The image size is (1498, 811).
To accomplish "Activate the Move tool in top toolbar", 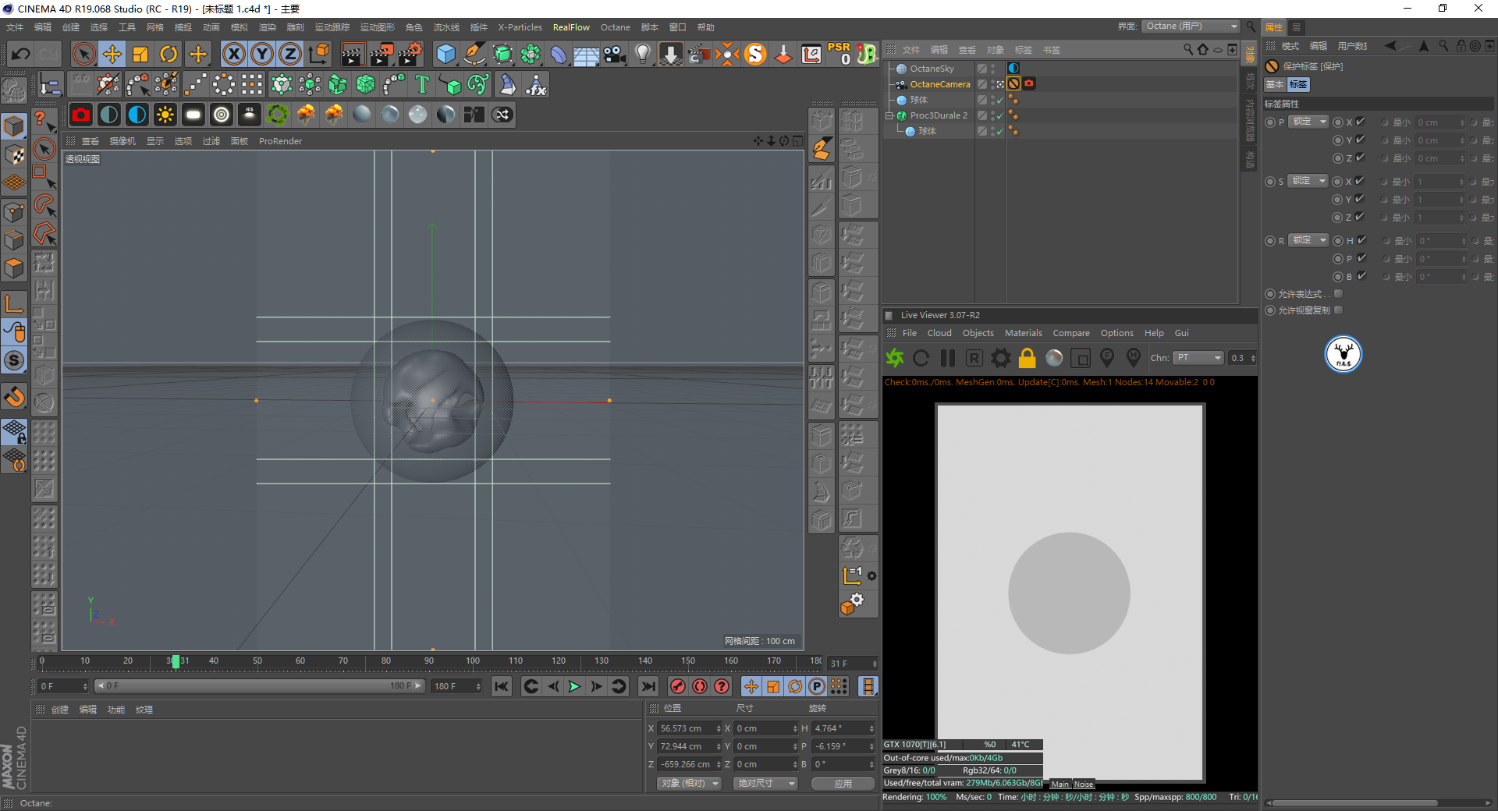I will click(112, 54).
